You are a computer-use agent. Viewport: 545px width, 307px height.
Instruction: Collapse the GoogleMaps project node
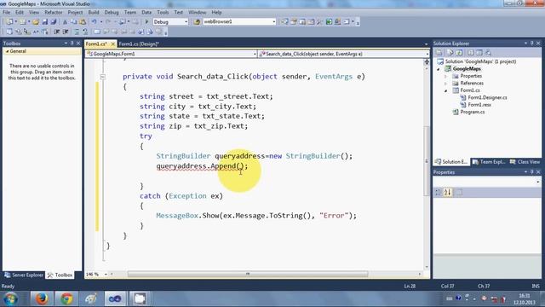click(x=439, y=69)
